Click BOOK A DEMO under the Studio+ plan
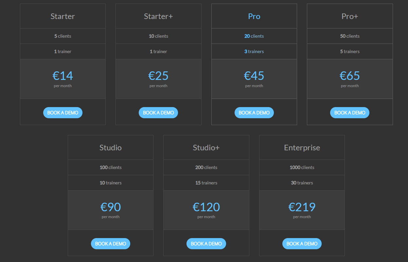408x262 pixels. (x=206, y=243)
